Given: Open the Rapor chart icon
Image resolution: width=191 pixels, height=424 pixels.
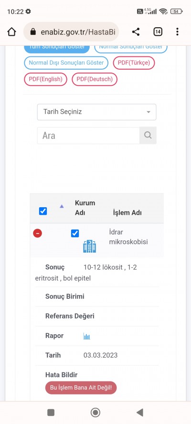Looking at the screenshot, I should (86, 336).
